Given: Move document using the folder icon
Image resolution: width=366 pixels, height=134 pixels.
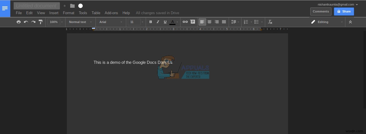Looking at the screenshot, I should [72, 6].
